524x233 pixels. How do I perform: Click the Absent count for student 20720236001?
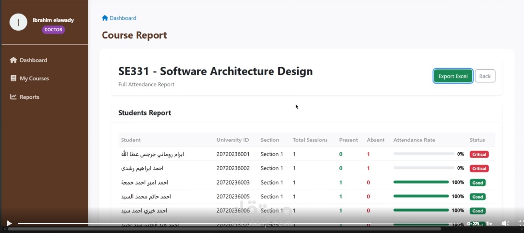pos(368,154)
